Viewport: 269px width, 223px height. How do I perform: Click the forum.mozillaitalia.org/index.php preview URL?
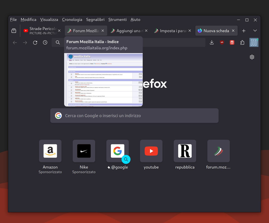click(97, 48)
